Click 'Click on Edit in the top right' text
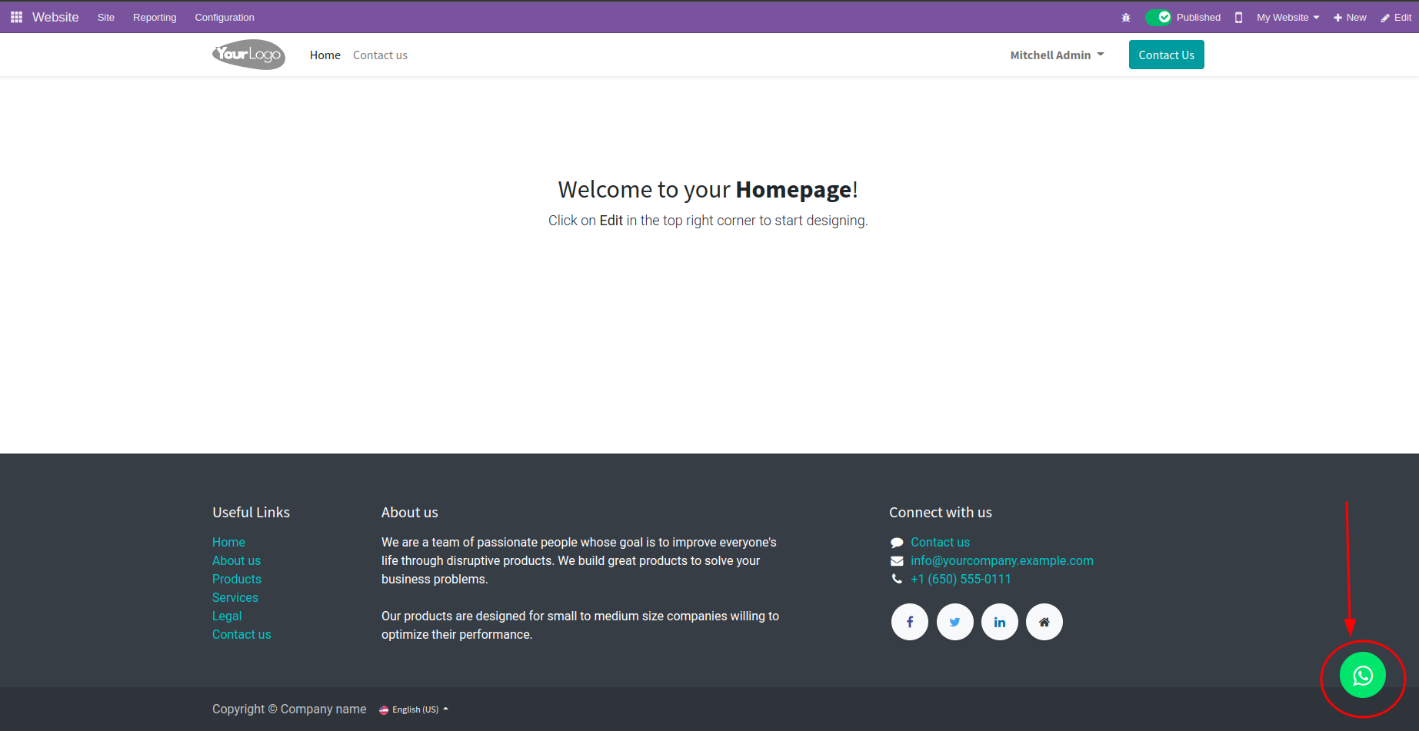The image size is (1419, 731). (708, 221)
